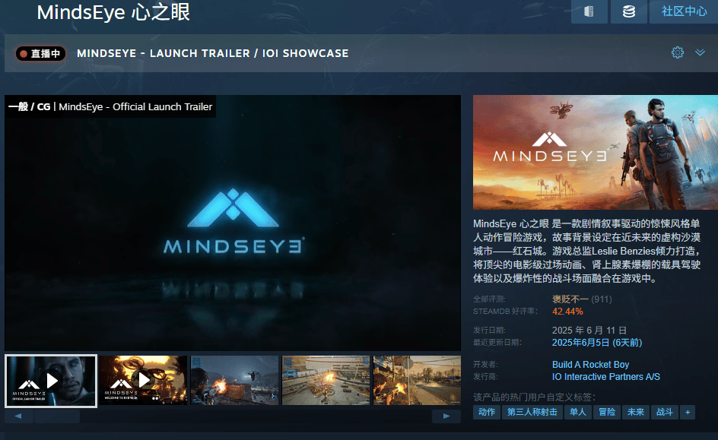The height and width of the screenshot is (440, 718).
Task: Click the MindsEye 心之眼 page title
Action: (x=113, y=12)
